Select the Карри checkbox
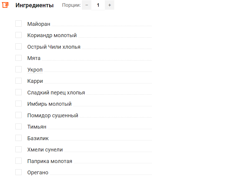 tap(19, 81)
